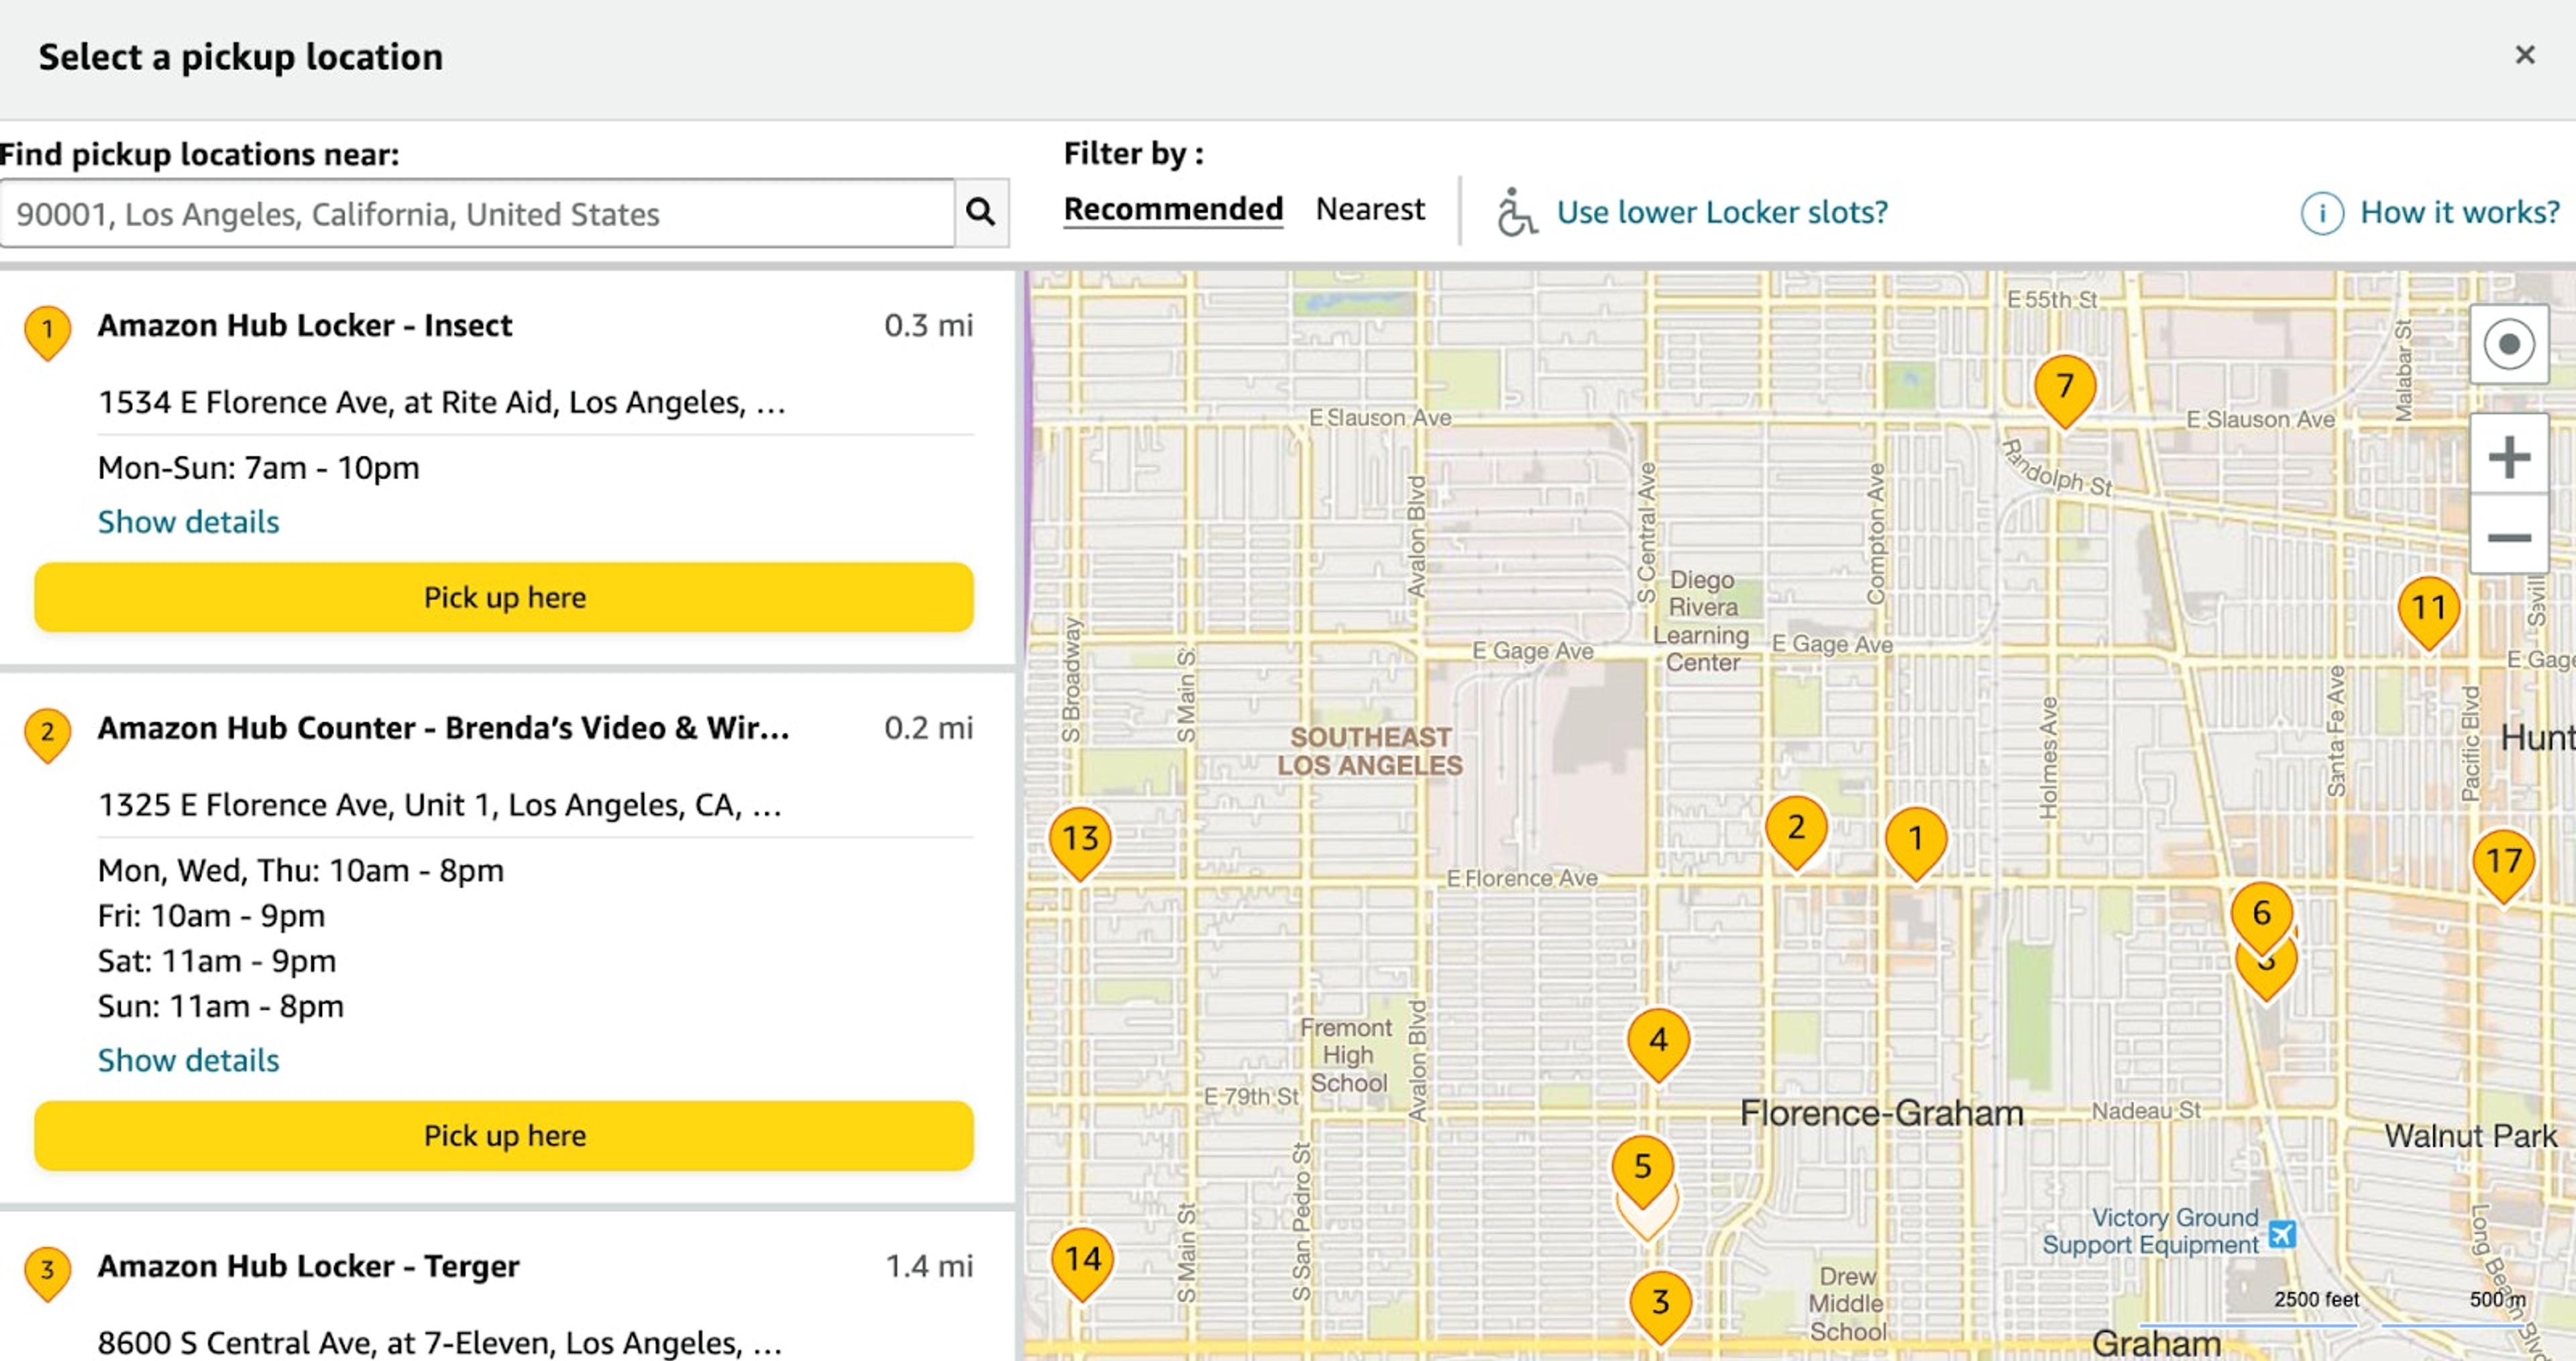Click map pin number 7
Viewport: 2576px width, 1361px height.
tap(2064, 387)
